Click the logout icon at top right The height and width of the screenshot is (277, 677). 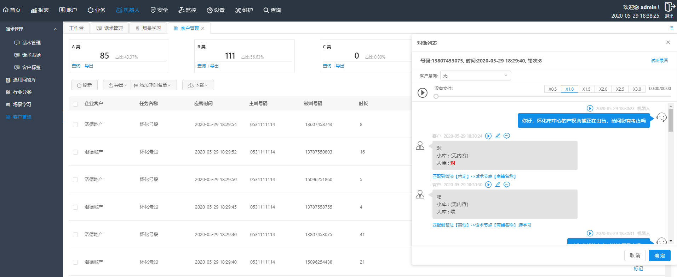pyautogui.click(x=669, y=7)
